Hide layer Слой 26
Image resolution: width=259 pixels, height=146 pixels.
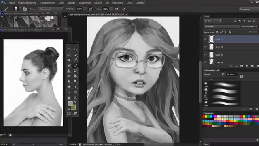click(x=206, y=47)
